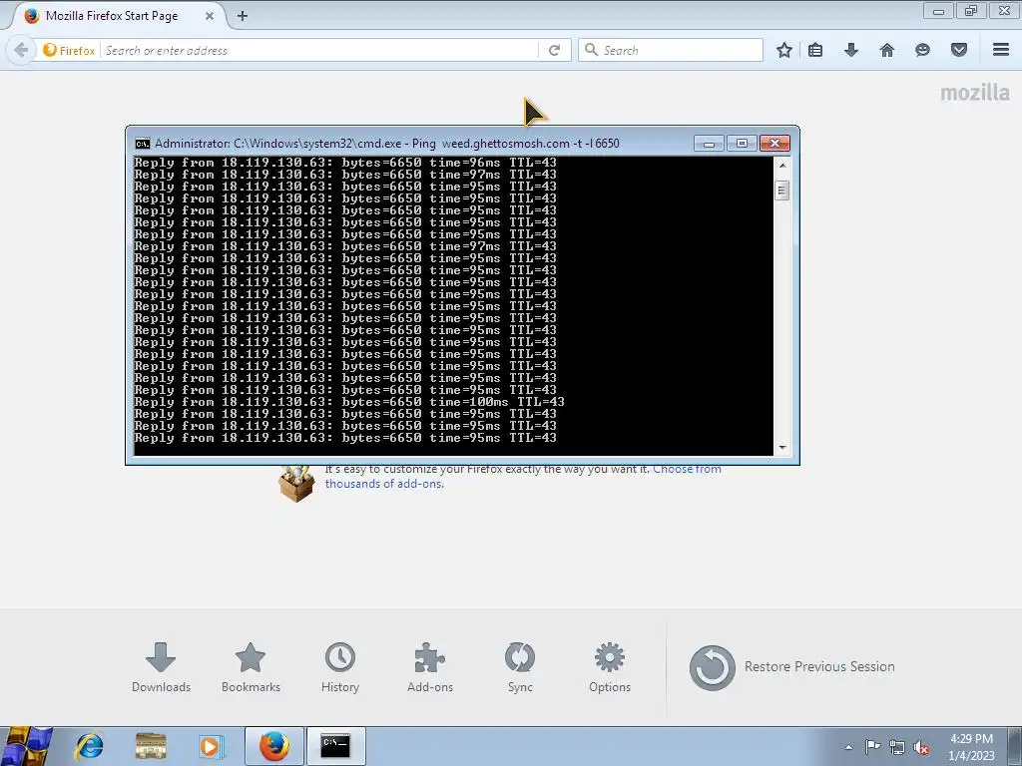
Task: Open Options from the start page
Action: coord(610,667)
